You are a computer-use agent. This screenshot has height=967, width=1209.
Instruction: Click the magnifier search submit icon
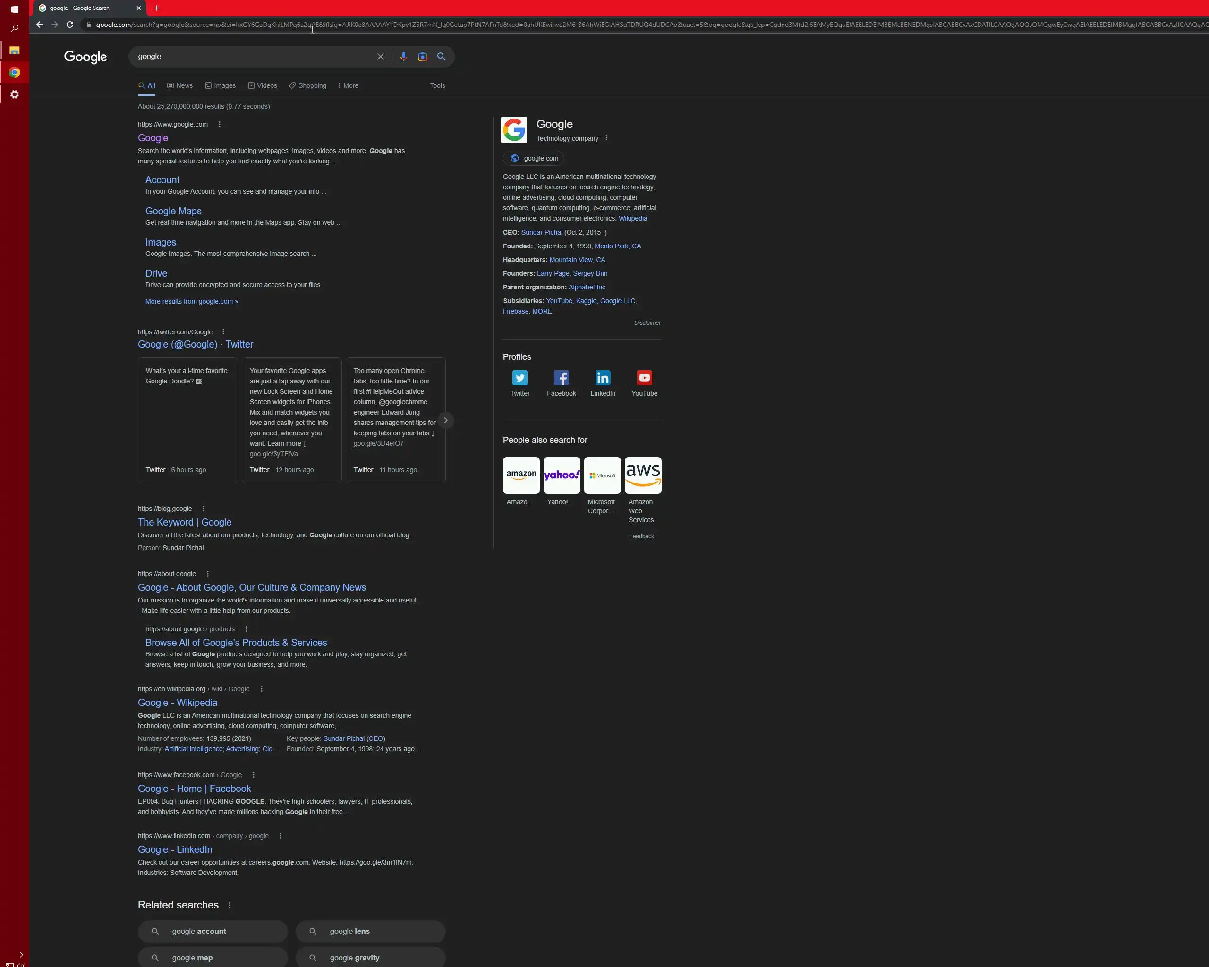pyautogui.click(x=441, y=57)
